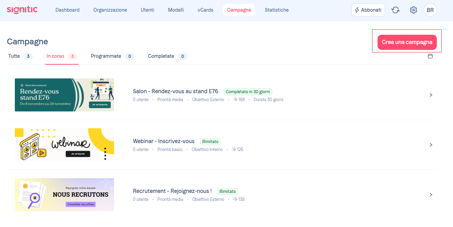This screenshot has width=453, height=227.
Task: Open settings via the gear icon
Action: coord(413,10)
